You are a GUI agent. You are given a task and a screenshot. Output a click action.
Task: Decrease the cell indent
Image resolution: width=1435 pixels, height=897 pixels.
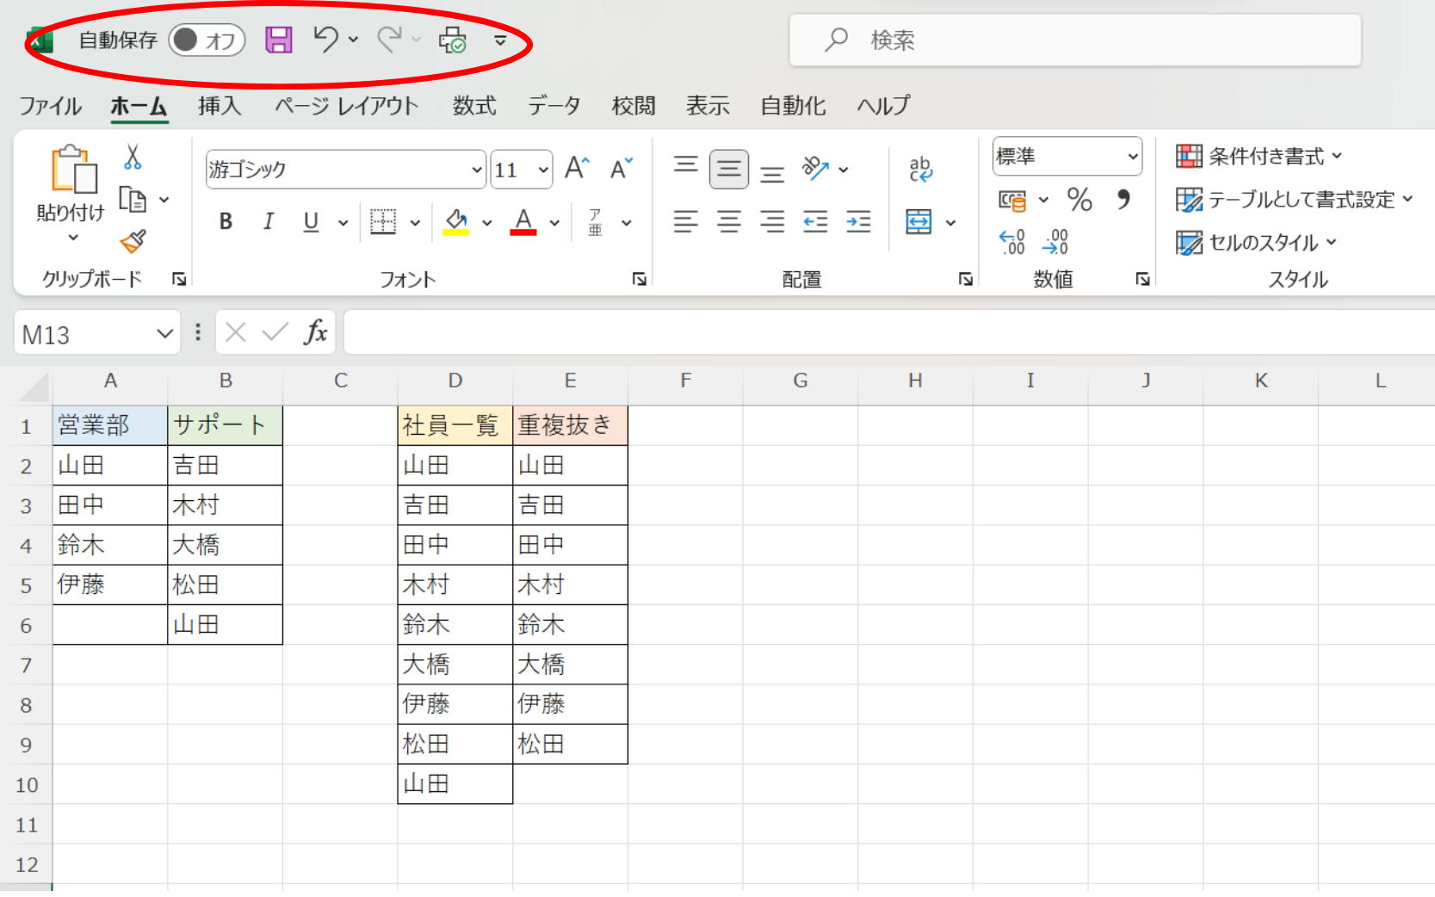pyautogui.click(x=815, y=222)
